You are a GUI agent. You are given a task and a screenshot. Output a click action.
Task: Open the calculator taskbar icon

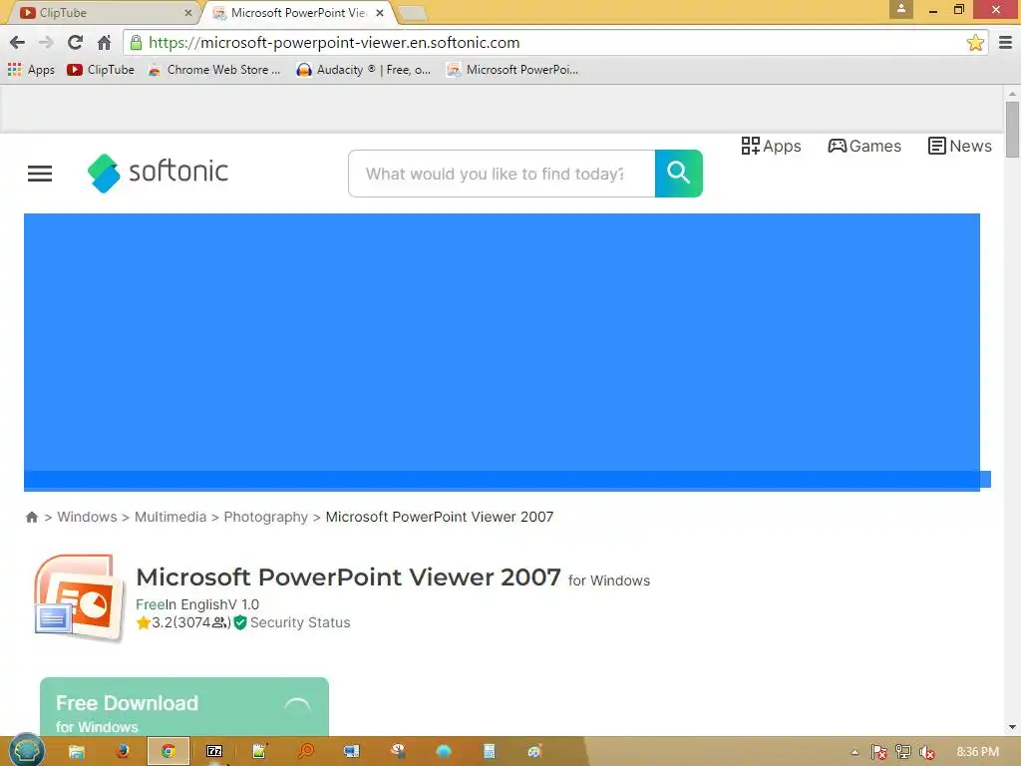[x=489, y=752]
